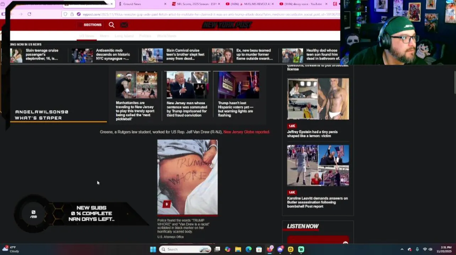Click the email envelope icon in header
This screenshot has width=456, height=255.
click(124, 25)
